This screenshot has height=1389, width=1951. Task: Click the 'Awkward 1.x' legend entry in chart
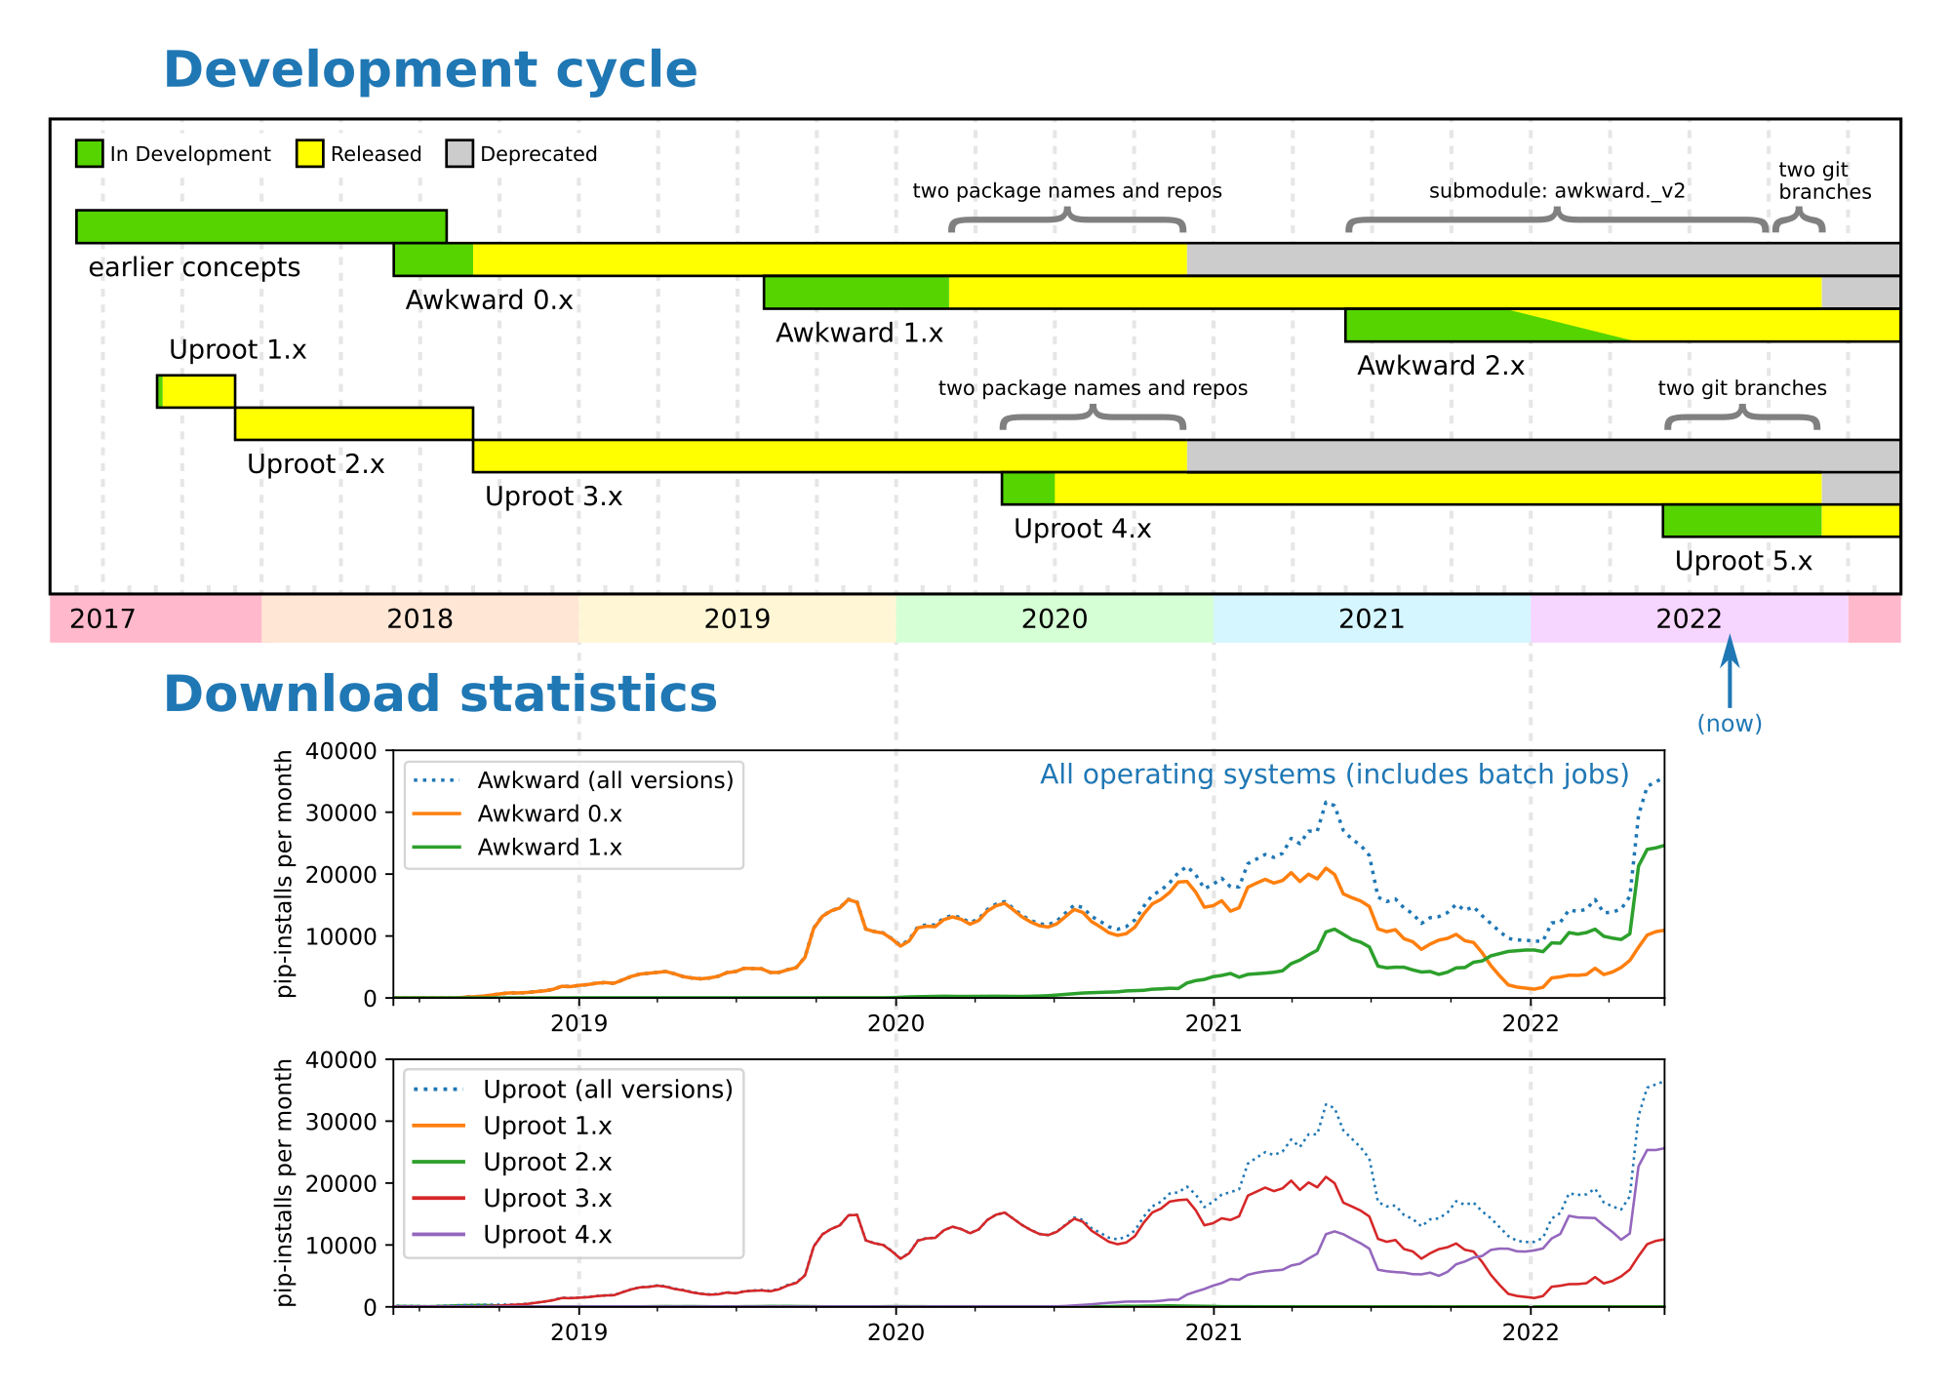click(518, 848)
